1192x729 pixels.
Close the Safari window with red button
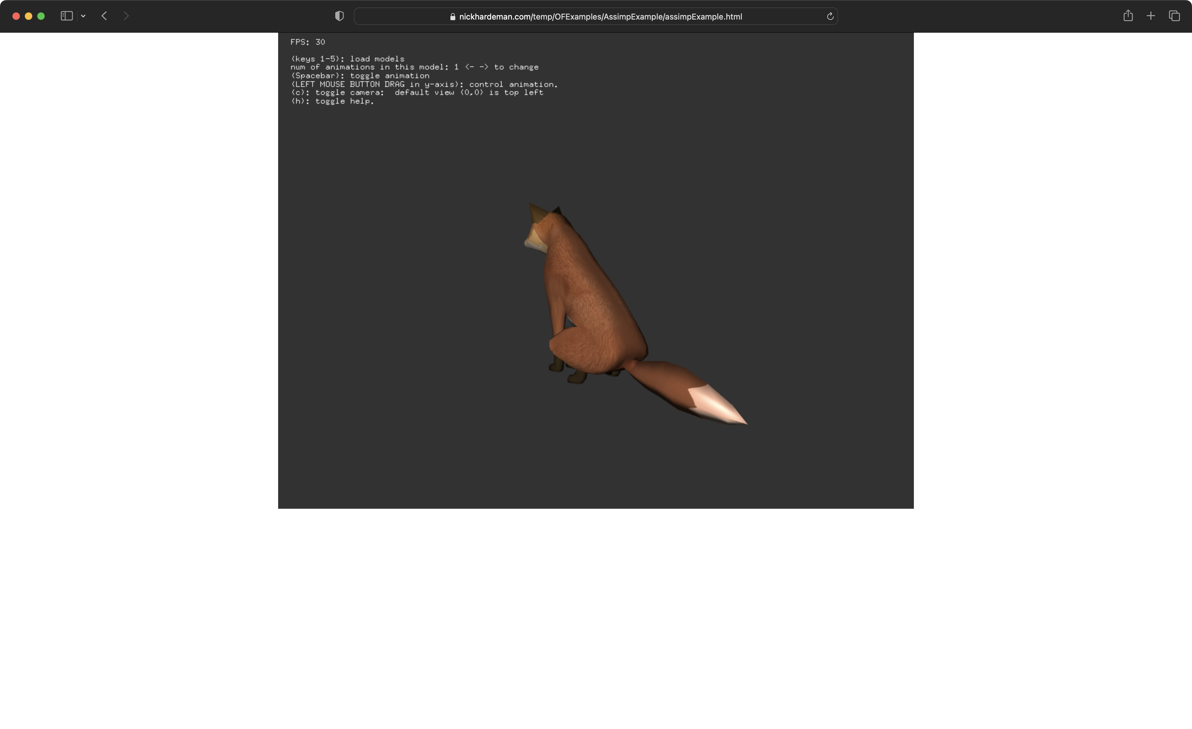coord(16,16)
